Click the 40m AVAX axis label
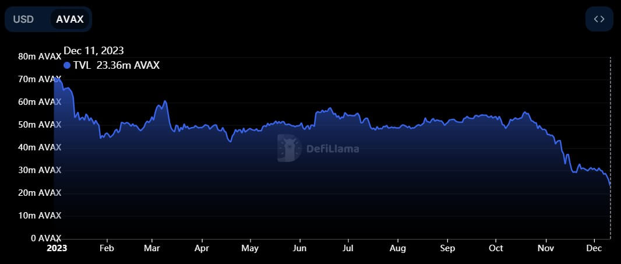The height and width of the screenshot is (264, 621). tap(40, 147)
